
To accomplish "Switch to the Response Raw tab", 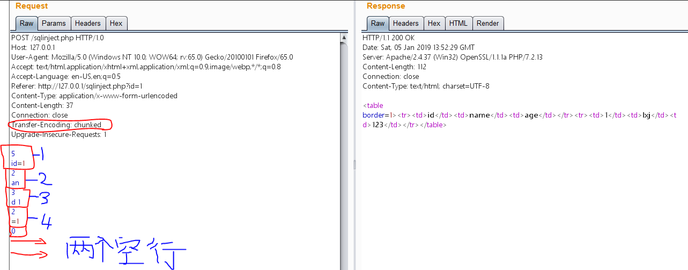I will coord(378,24).
